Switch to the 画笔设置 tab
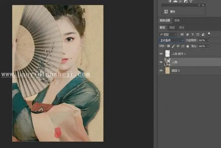This screenshot has width=221, height=148. (x=165, y=20)
